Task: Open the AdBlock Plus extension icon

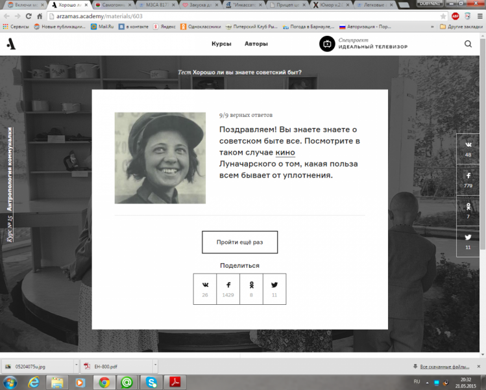Action: (456, 16)
